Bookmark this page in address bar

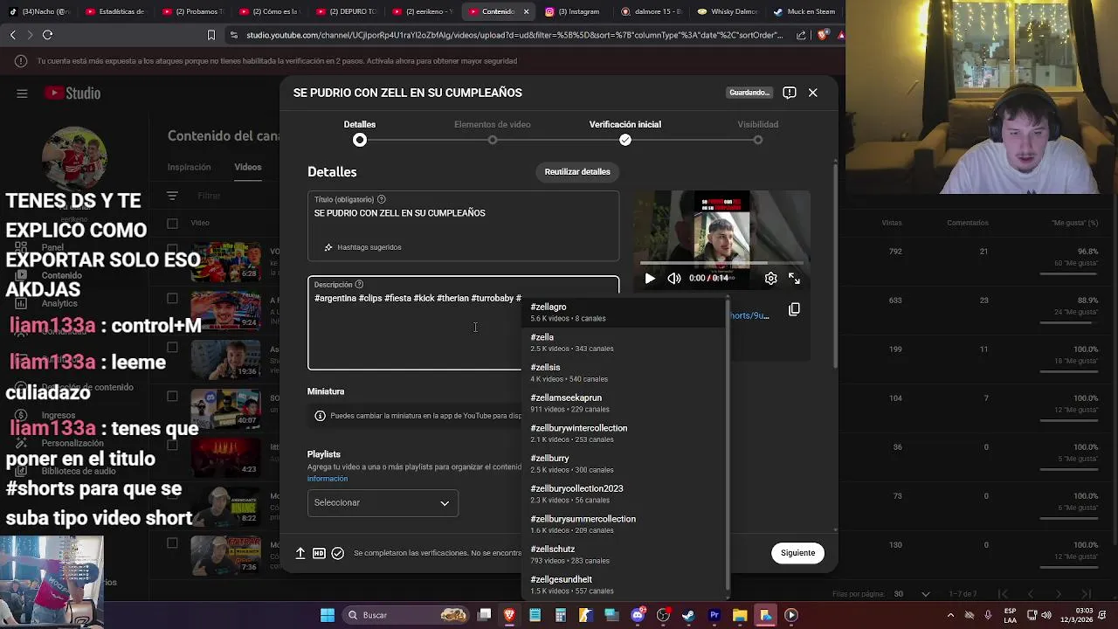210,35
